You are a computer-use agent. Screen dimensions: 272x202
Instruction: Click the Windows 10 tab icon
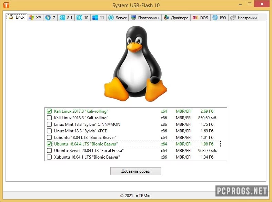click(x=79, y=18)
